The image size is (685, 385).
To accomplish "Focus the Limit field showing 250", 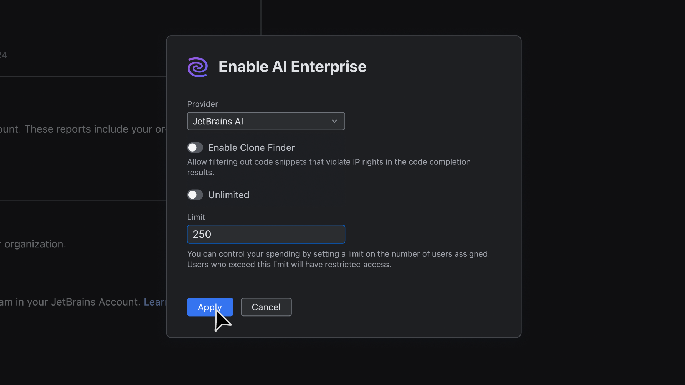I will [x=266, y=234].
